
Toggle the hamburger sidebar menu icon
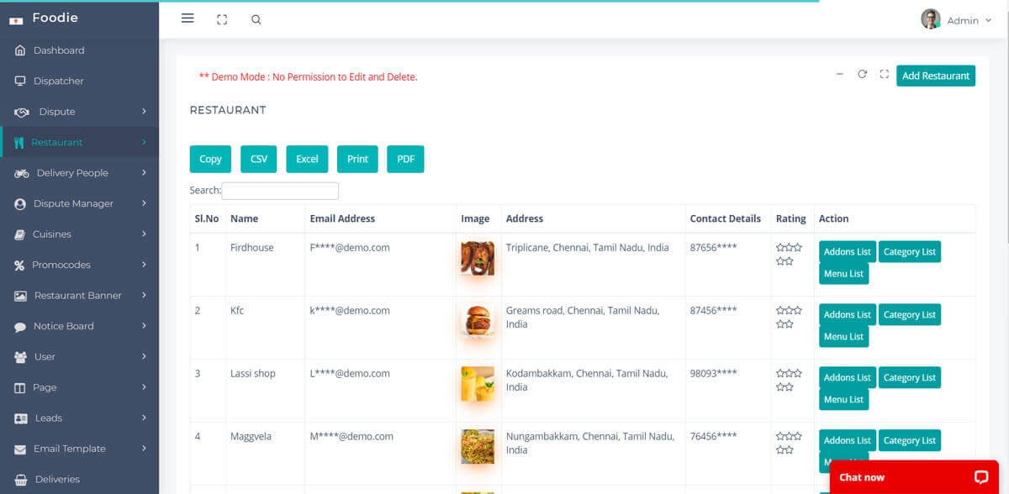tap(188, 18)
